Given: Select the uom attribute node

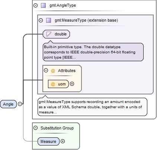Looking at the screenshot, I should point(58,84).
